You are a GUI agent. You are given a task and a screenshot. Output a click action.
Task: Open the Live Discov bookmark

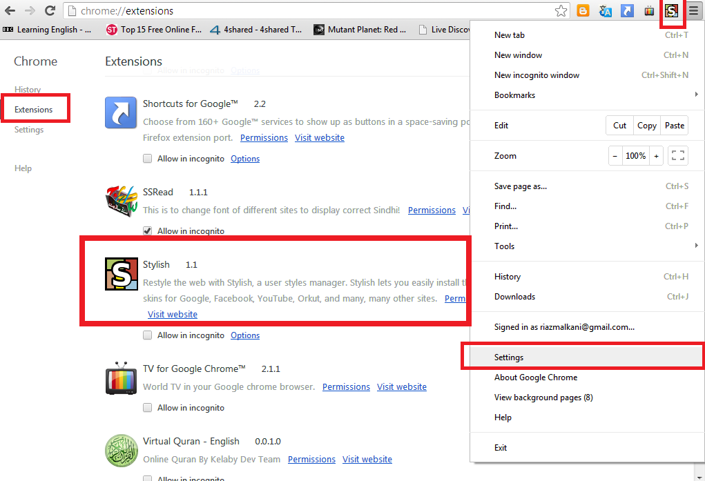(444, 30)
